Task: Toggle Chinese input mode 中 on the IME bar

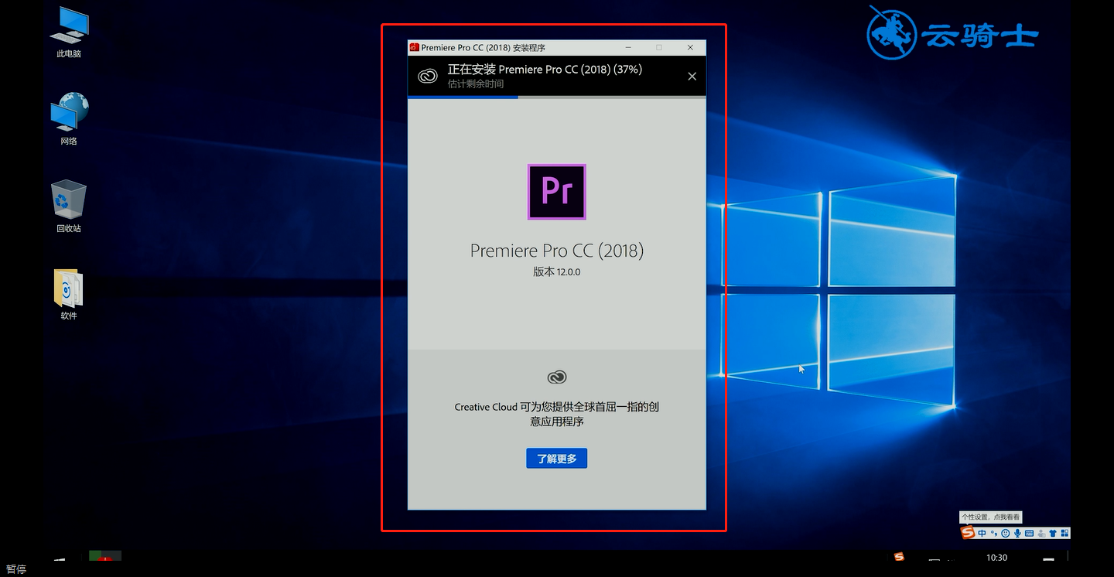Action: click(x=982, y=533)
